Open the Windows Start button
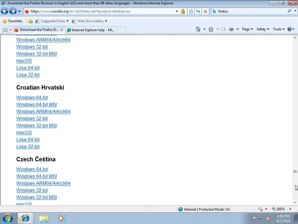This screenshot has height=224, width=298. coord(8,218)
